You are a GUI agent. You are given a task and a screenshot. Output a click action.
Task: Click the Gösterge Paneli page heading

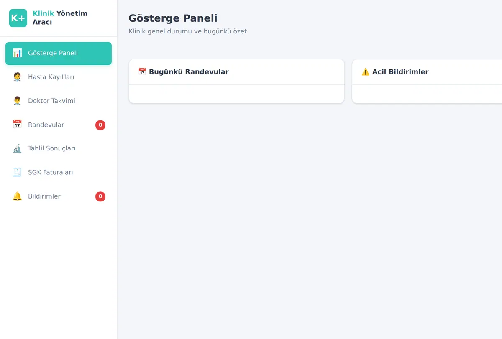pyautogui.click(x=173, y=18)
